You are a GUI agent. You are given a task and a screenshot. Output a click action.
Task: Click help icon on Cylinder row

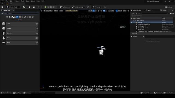pyautogui.click(x=37, y=33)
